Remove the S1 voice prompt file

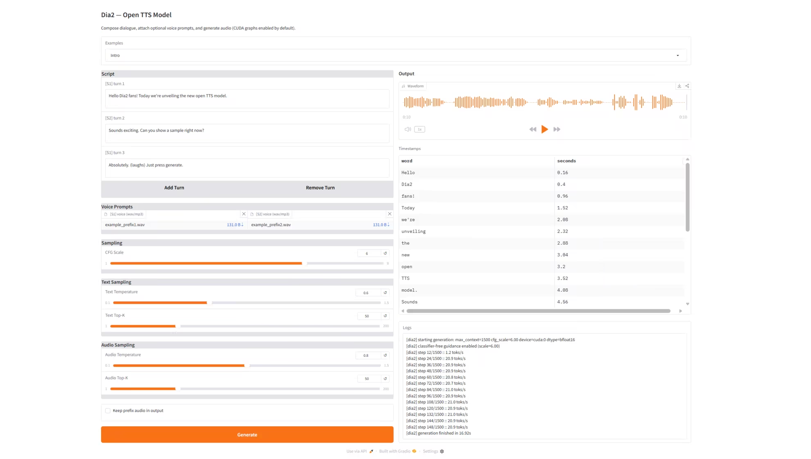[244, 214]
